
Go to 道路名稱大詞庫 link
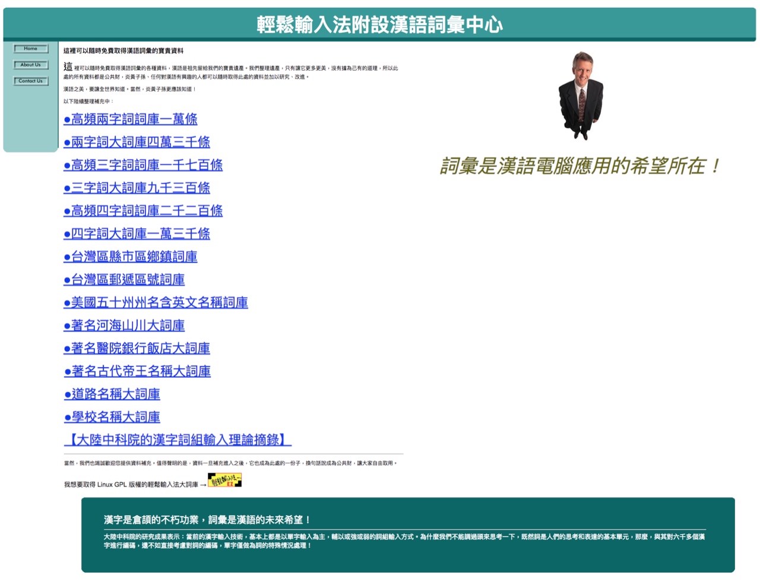(x=112, y=394)
